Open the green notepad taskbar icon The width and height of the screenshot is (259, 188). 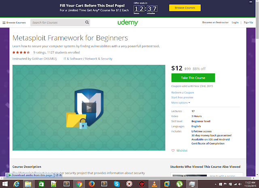pos(54,184)
